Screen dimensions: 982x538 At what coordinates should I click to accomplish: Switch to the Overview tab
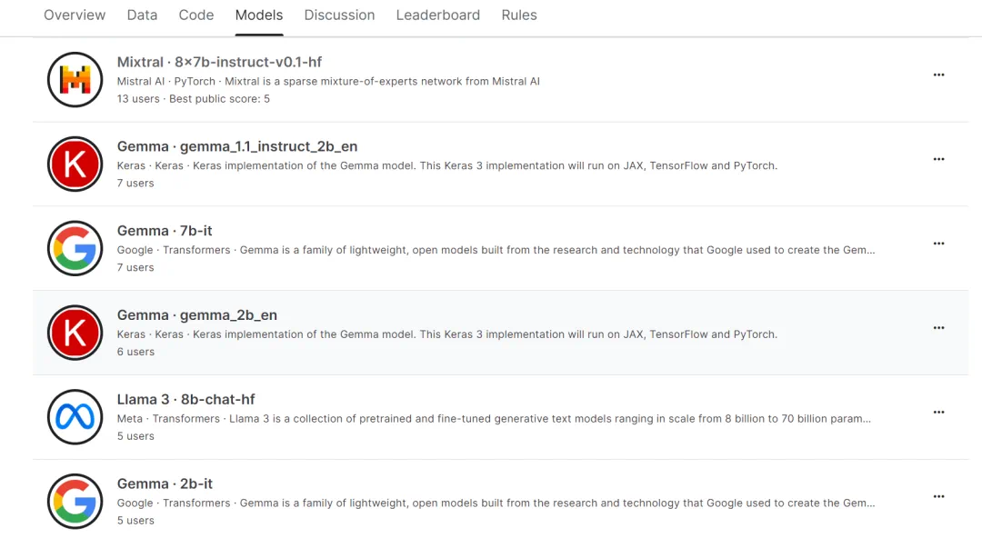[75, 15]
